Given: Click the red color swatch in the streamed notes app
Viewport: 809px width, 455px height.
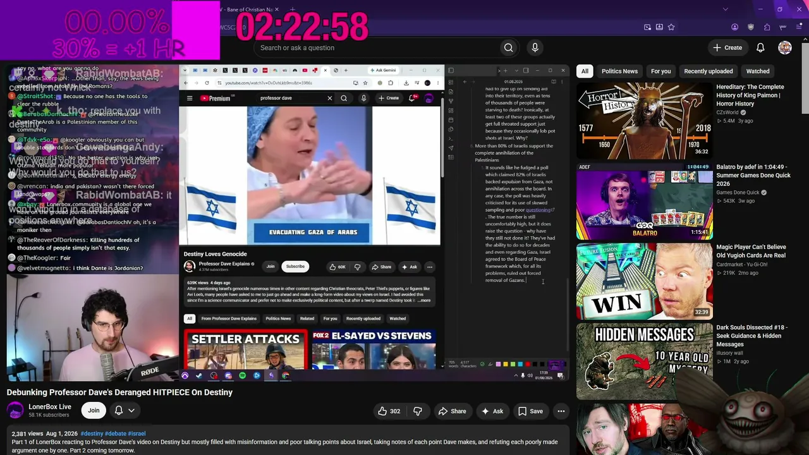Looking at the screenshot, I should pos(528,365).
